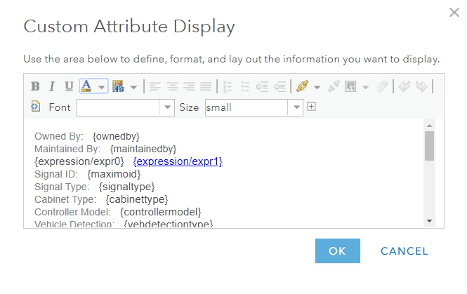Click the CANCEL button
467x294 pixels.
404,251
